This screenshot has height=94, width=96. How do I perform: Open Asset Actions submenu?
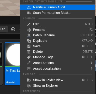[57, 63]
